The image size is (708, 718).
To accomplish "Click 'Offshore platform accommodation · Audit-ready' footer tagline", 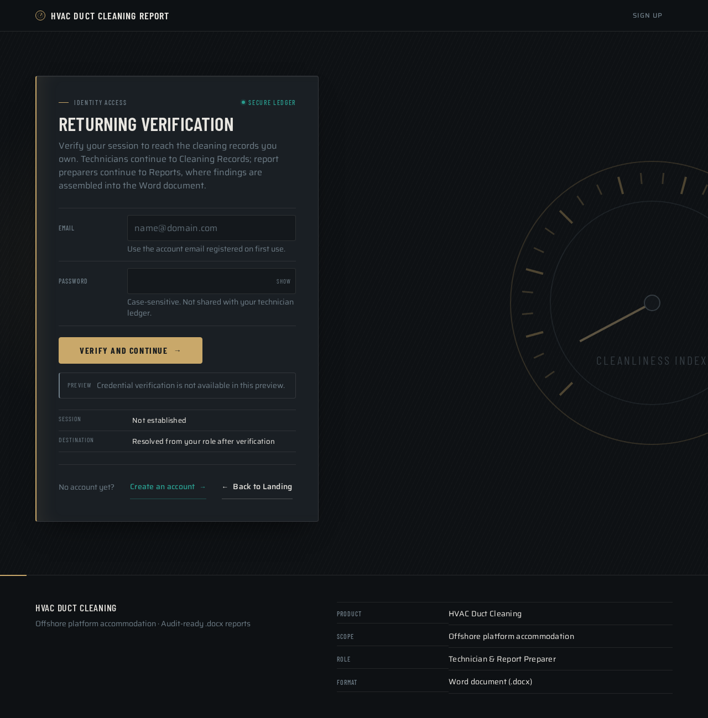I will pos(143,623).
